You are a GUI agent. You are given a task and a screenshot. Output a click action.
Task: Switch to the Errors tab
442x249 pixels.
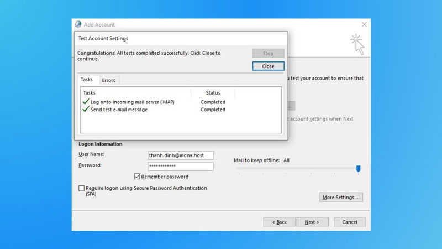click(x=108, y=80)
